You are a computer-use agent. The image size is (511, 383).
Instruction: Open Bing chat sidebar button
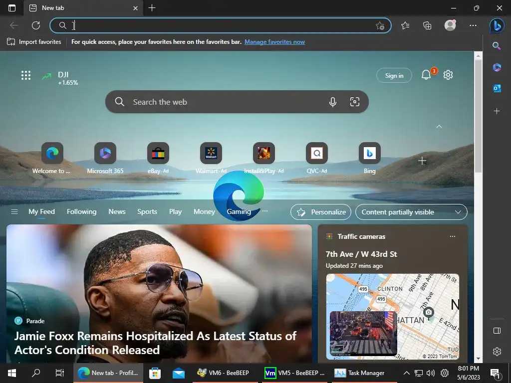497,25
